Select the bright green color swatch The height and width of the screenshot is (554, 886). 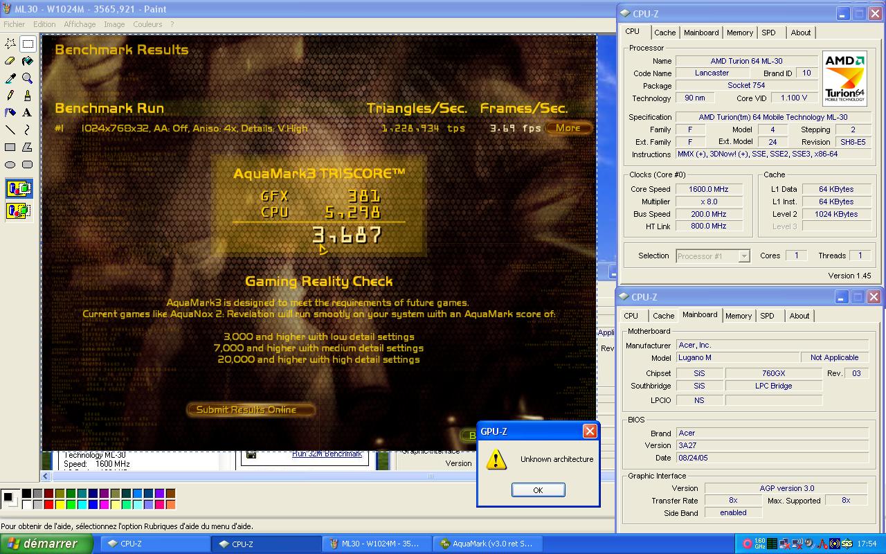pyautogui.click(x=71, y=504)
